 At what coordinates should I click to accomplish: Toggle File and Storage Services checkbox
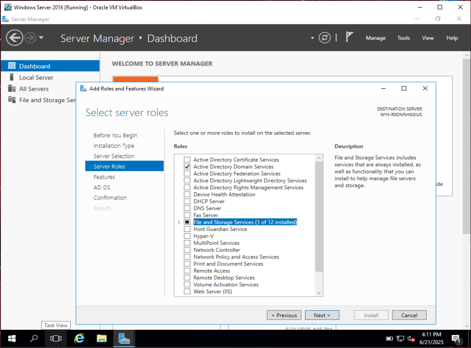187,222
